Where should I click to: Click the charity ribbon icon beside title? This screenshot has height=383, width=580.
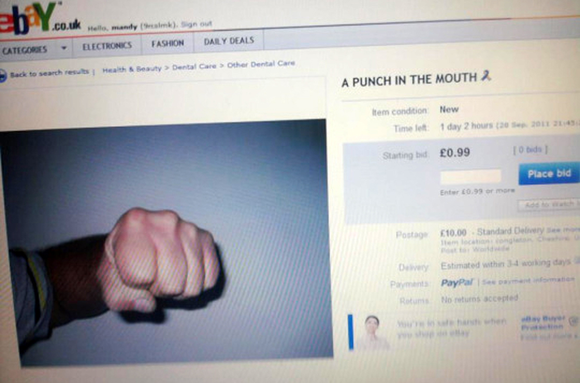(x=486, y=76)
